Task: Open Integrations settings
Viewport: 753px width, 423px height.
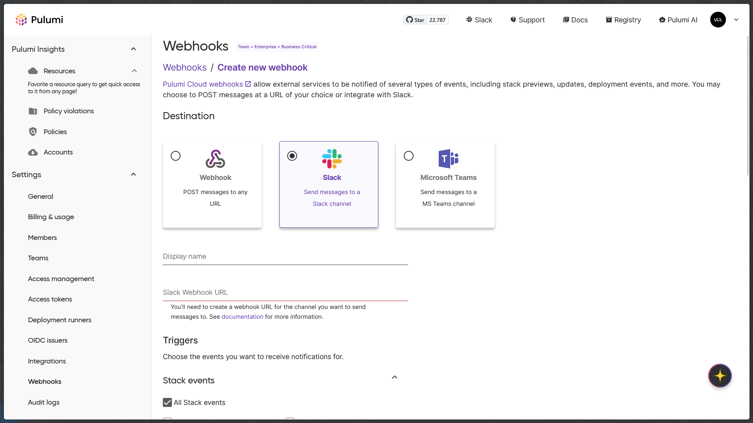Action: point(47,361)
